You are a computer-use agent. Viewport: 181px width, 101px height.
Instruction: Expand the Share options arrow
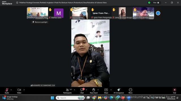tap(111, 90)
